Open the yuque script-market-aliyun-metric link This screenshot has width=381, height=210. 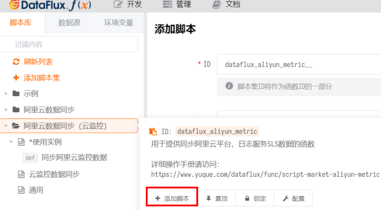click(266, 175)
